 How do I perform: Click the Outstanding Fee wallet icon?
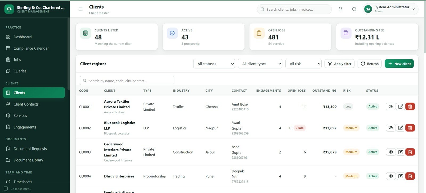pyautogui.click(x=346, y=33)
